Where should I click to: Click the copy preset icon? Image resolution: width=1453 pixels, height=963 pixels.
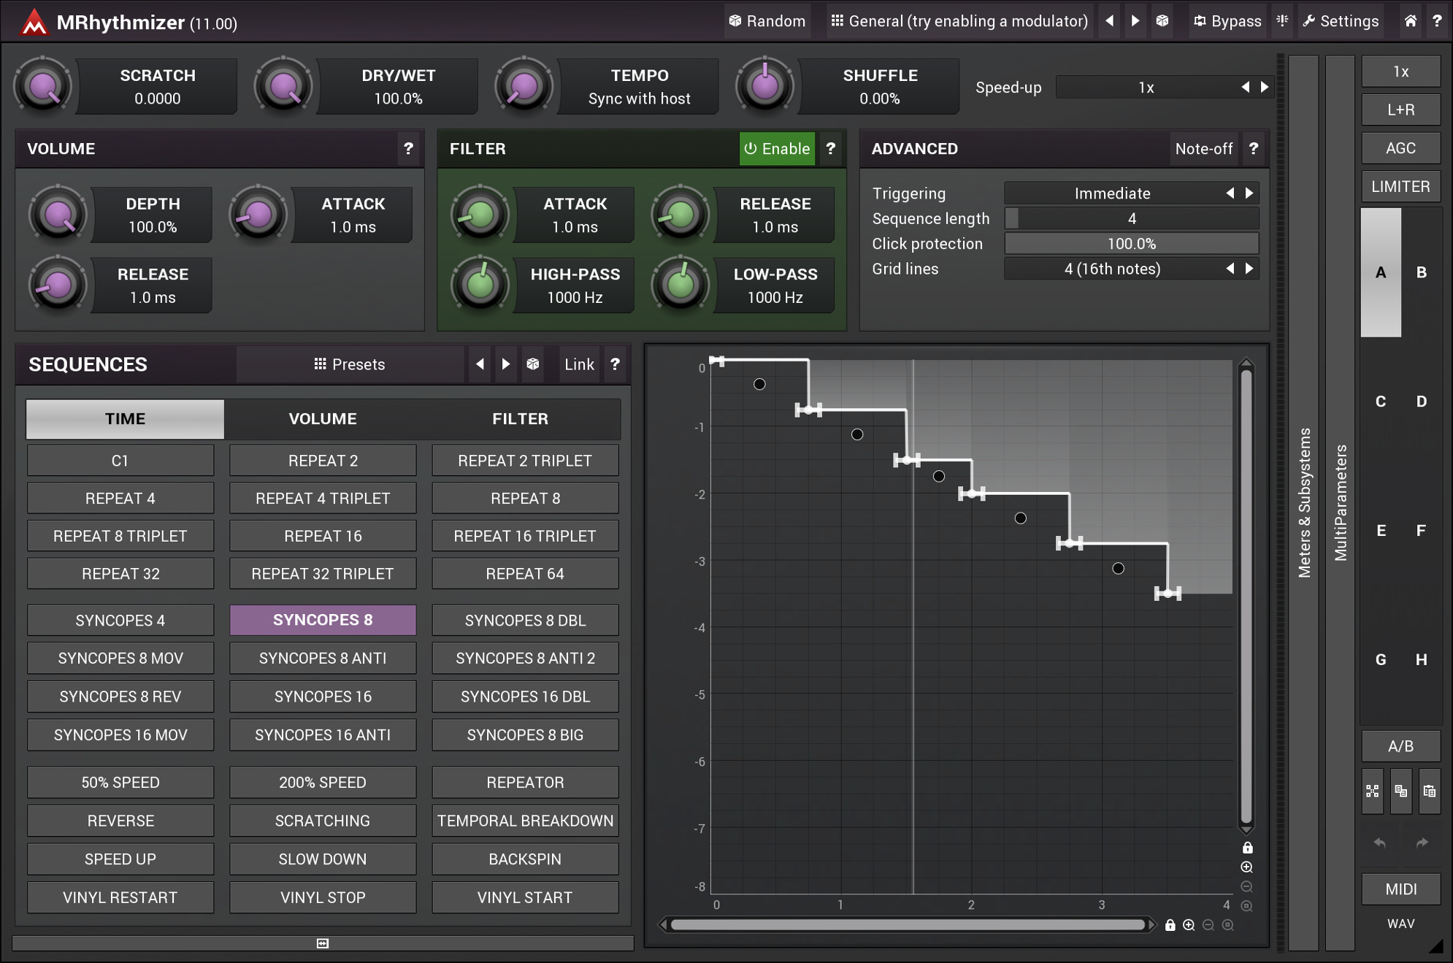coord(1400,791)
